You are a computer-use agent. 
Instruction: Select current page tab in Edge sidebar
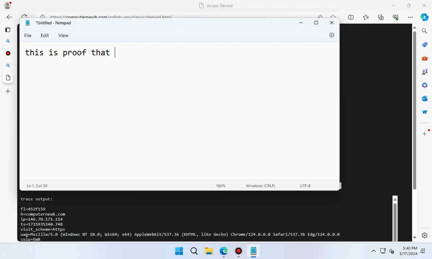8,78
